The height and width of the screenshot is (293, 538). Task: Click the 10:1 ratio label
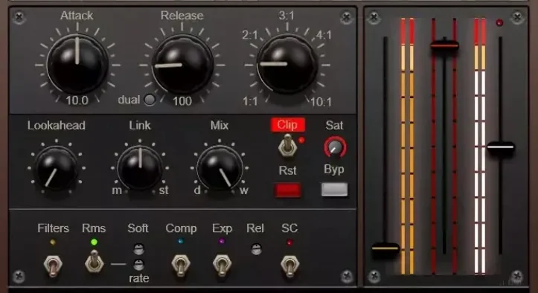[321, 102]
